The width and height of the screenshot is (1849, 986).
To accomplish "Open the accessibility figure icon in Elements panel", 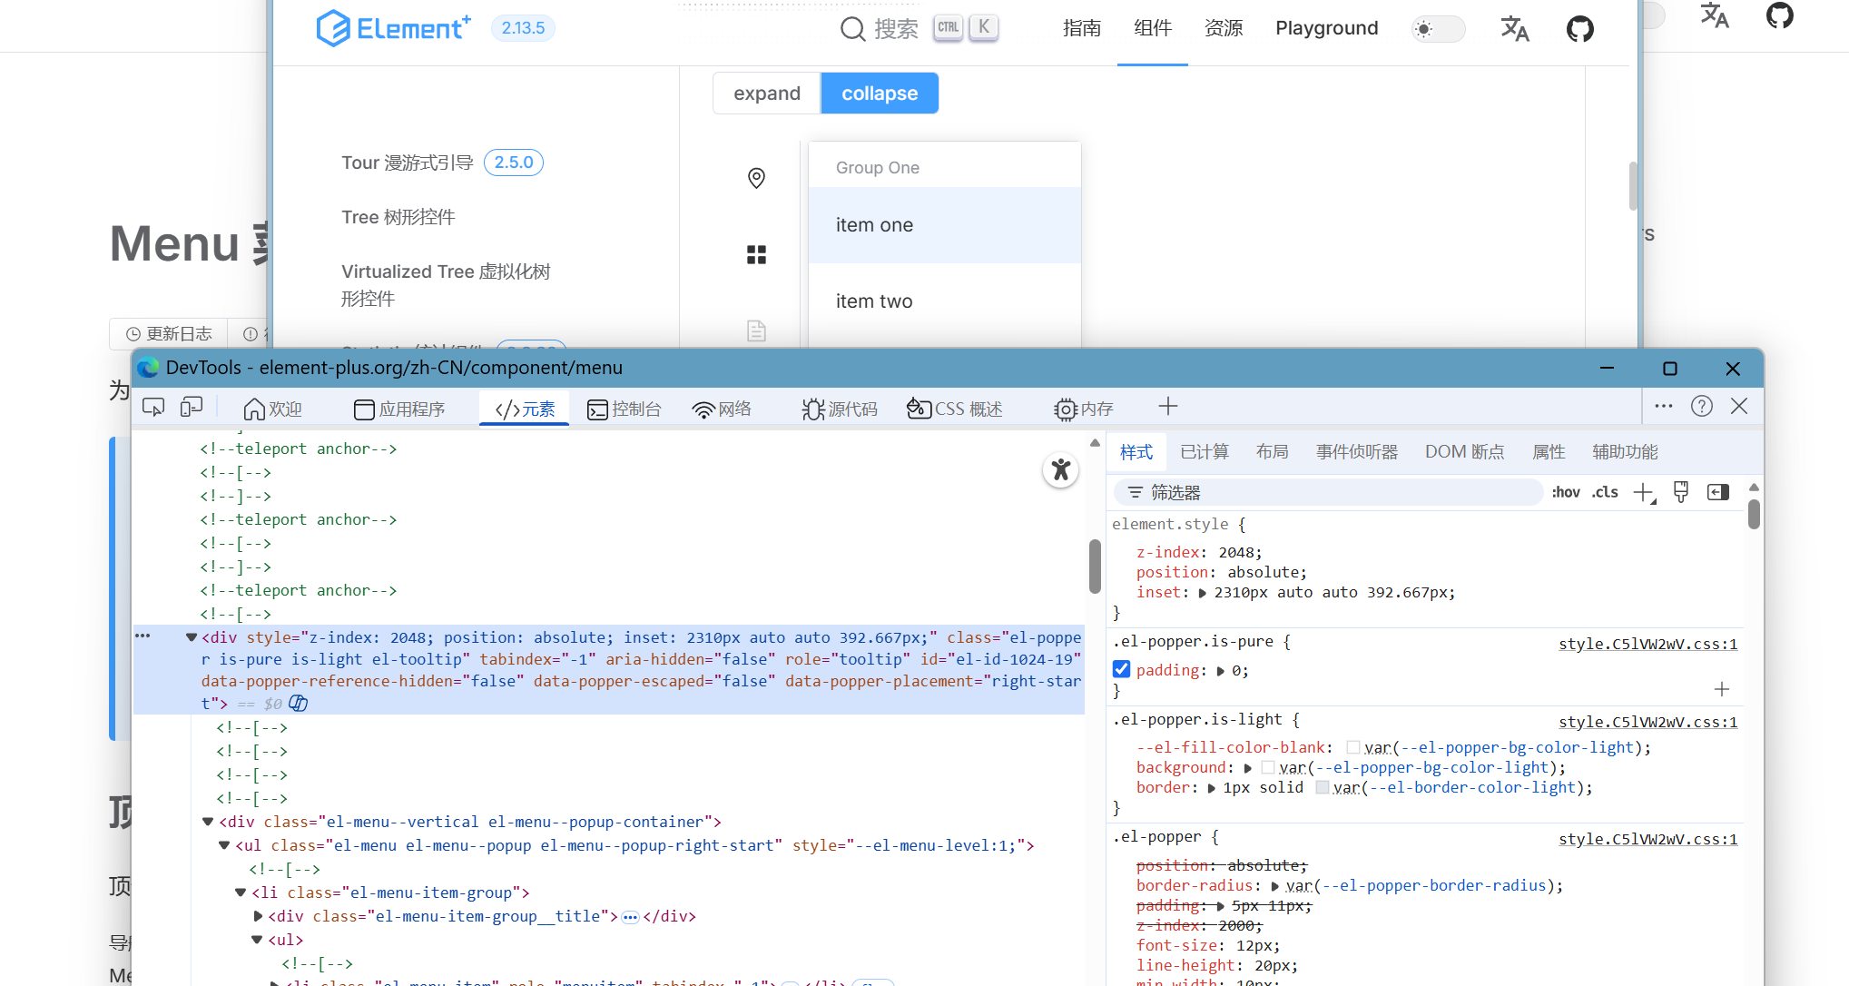I will click(x=1060, y=469).
